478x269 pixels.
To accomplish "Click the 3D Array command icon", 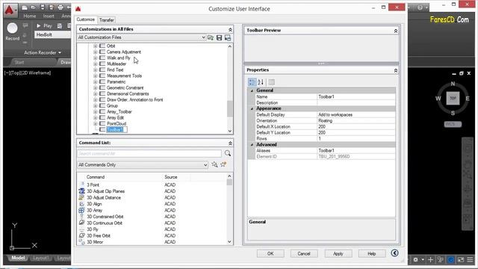I will [x=81, y=210].
